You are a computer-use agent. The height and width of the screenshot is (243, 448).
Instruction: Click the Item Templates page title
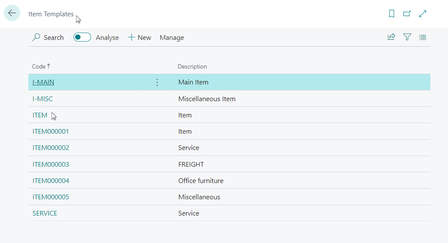(x=51, y=14)
